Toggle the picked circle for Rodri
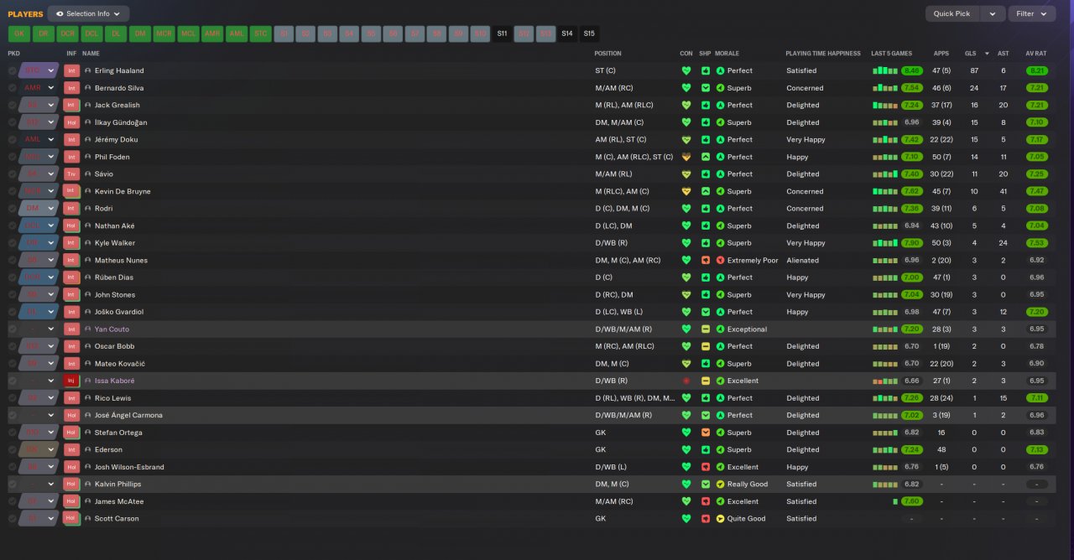1074x560 pixels. click(x=13, y=208)
